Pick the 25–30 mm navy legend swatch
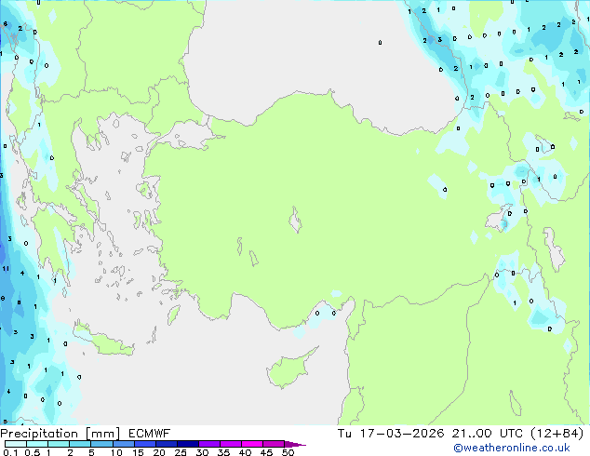Viewport: 590px width, 456px height. (187, 444)
